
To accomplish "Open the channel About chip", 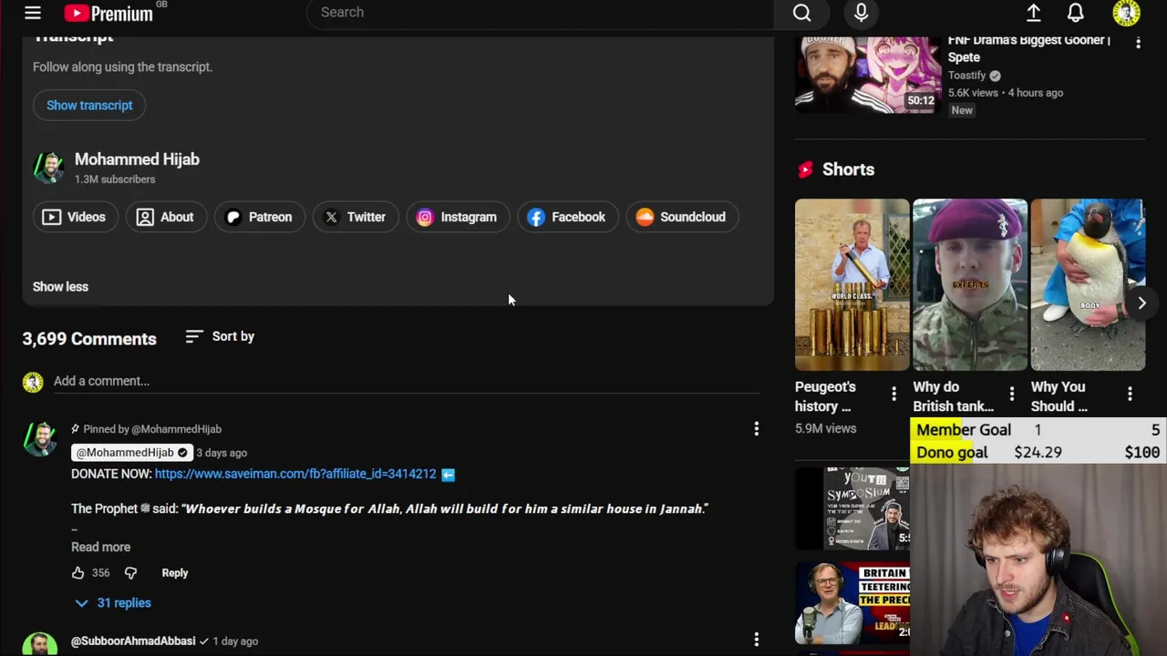I will 165,217.
